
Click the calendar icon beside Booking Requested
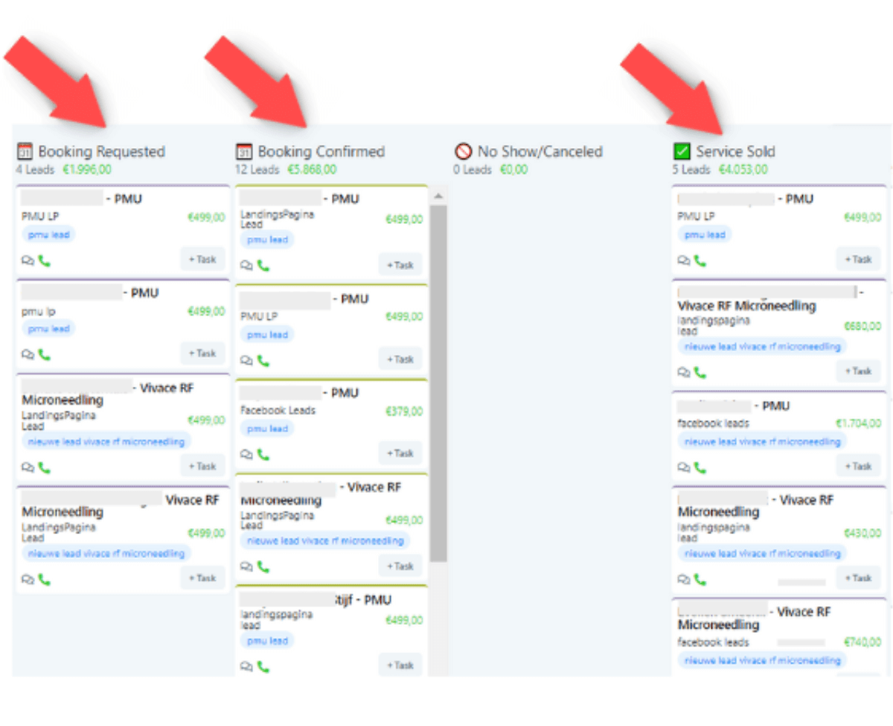click(x=25, y=152)
